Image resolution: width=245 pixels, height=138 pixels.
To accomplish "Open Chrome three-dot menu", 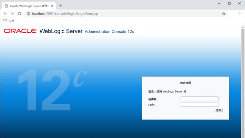I will click(240, 14).
